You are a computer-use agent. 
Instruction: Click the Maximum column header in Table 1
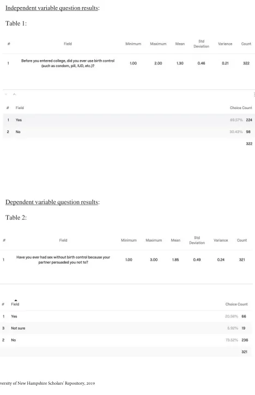click(x=158, y=44)
